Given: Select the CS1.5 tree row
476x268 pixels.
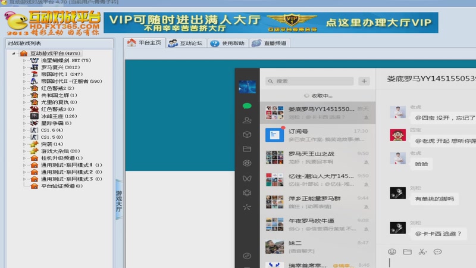Looking at the screenshot, I should [x=47, y=137].
